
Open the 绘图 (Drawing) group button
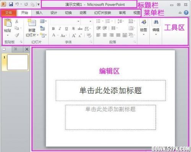pos(144,27)
